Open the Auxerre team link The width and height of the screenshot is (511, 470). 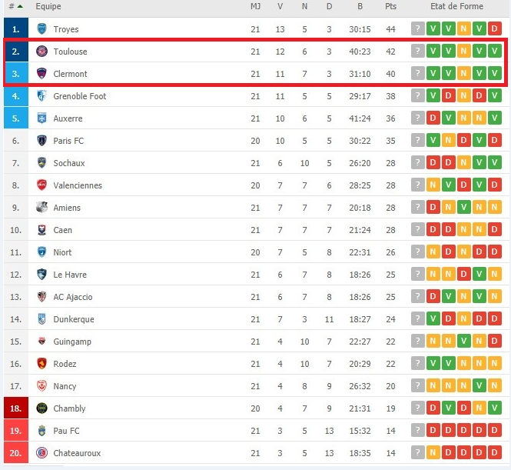(68, 118)
